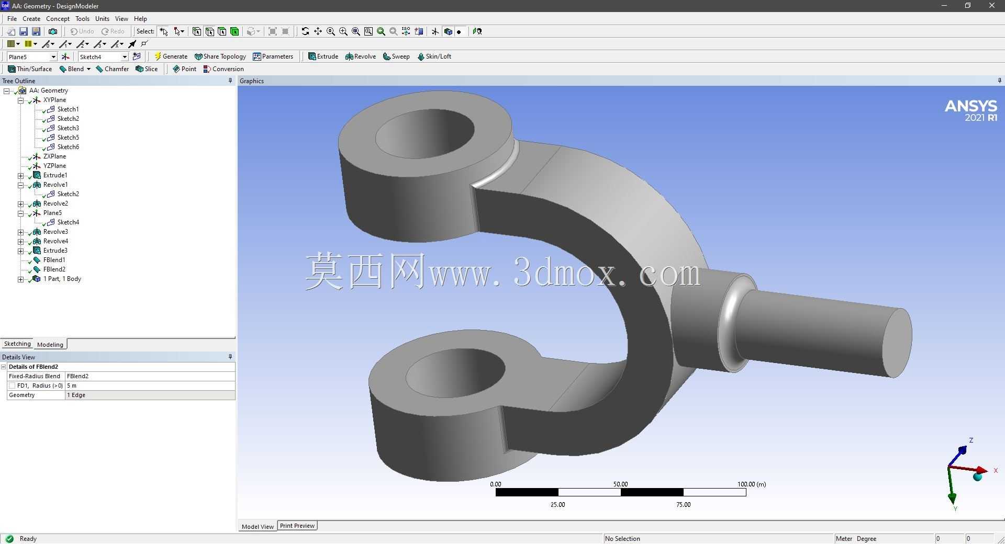Image resolution: width=1005 pixels, height=544 pixels.
Task: Activate the Zoom tool
Action: click(x=331, y=31)
